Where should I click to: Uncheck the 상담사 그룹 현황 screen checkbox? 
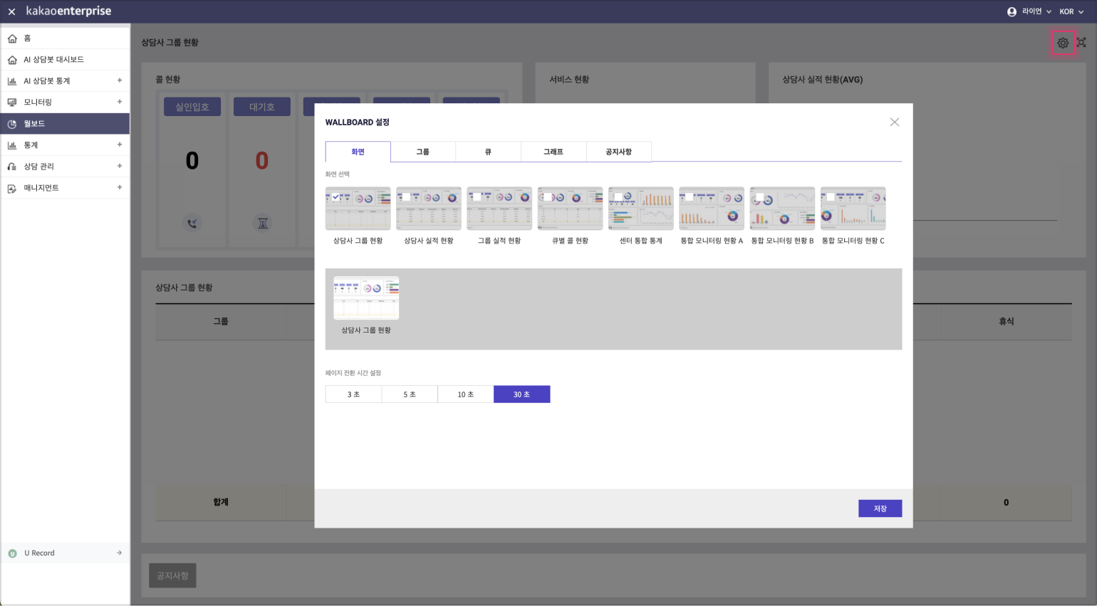tap(336, 197)
